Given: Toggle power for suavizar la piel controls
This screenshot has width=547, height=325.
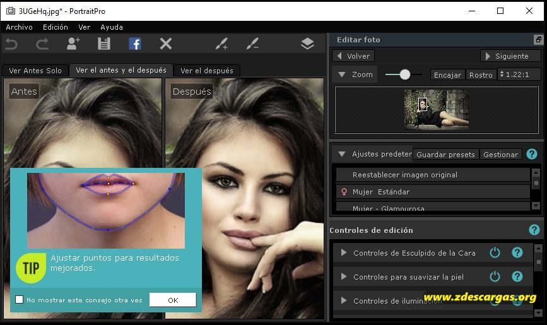Looking at the screenshot, I should [x=495, y=277].
